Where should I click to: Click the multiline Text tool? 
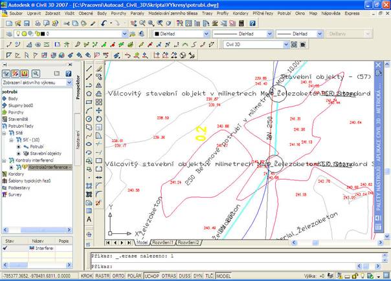coord(89,219)
